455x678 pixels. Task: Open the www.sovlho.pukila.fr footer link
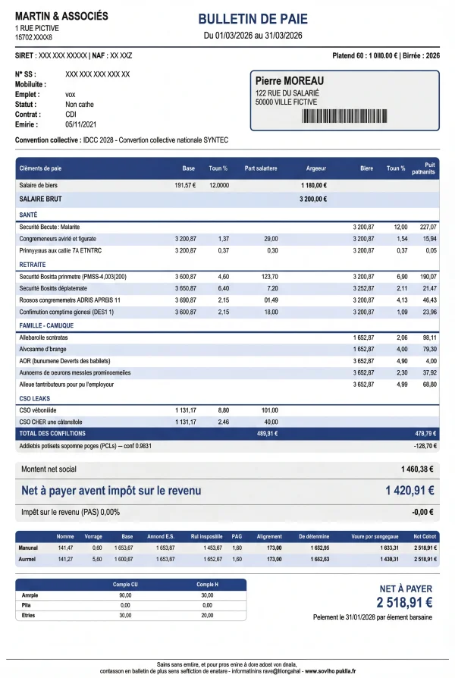point(330,671)
